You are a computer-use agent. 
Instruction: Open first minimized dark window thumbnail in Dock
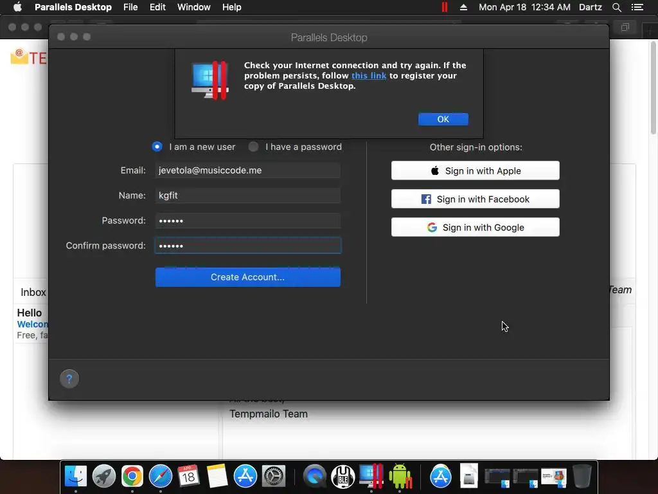497,478
